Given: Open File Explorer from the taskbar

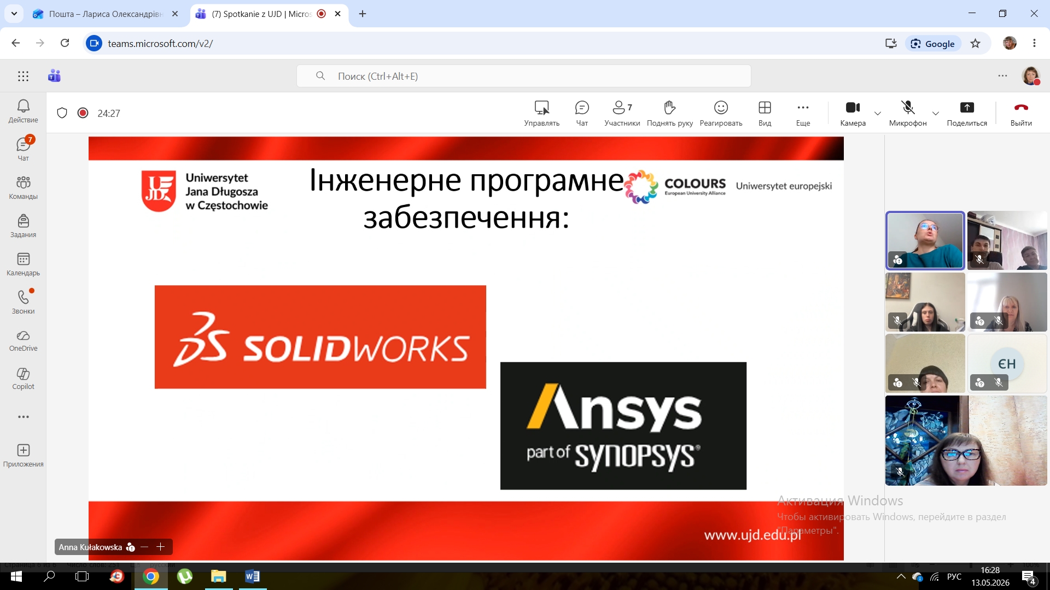Looking at the screenshot, I should pyautogui.click(x=219, y=576).
